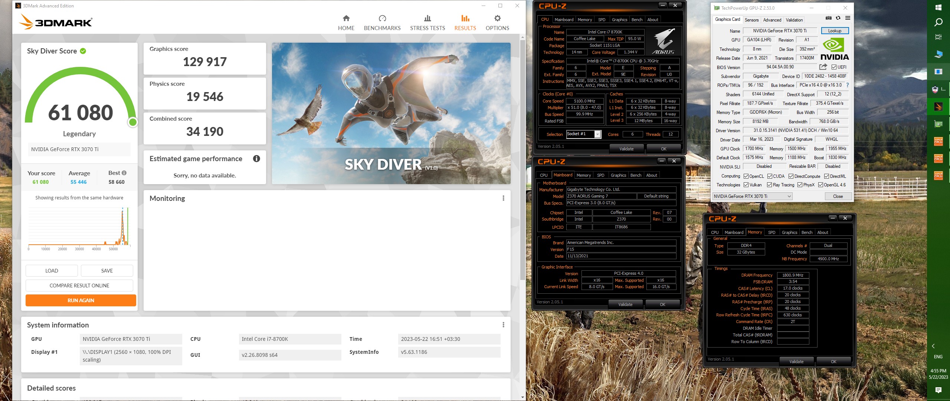Open the GPU-Z hamburger menu

848,18
